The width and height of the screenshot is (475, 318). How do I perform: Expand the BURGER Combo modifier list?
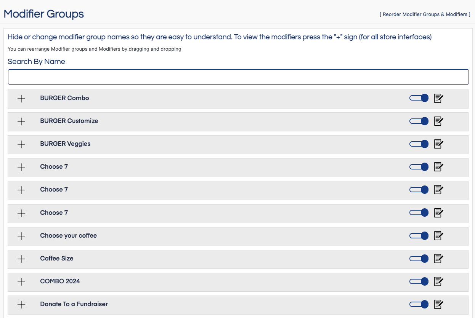coord(21,99)
